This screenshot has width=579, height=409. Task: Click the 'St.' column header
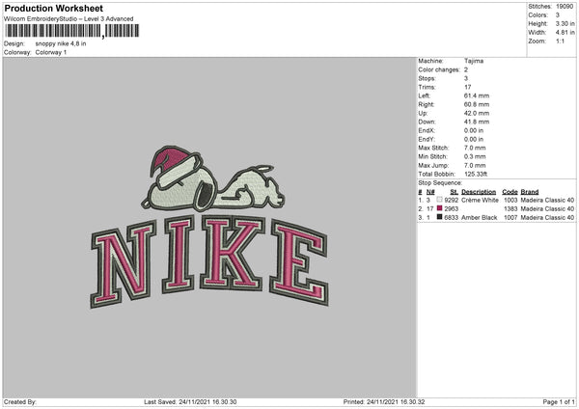click(455, 192)
